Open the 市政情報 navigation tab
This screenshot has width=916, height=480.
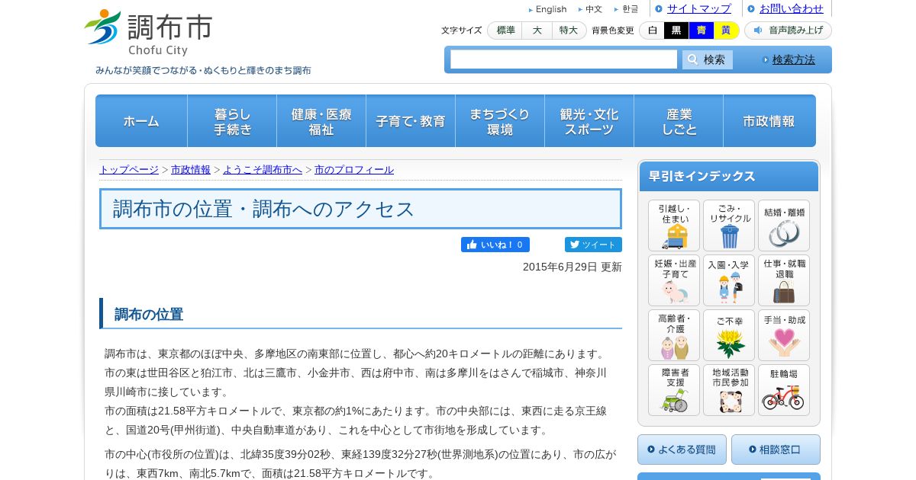pyautogui.click(x=769, y=121)
